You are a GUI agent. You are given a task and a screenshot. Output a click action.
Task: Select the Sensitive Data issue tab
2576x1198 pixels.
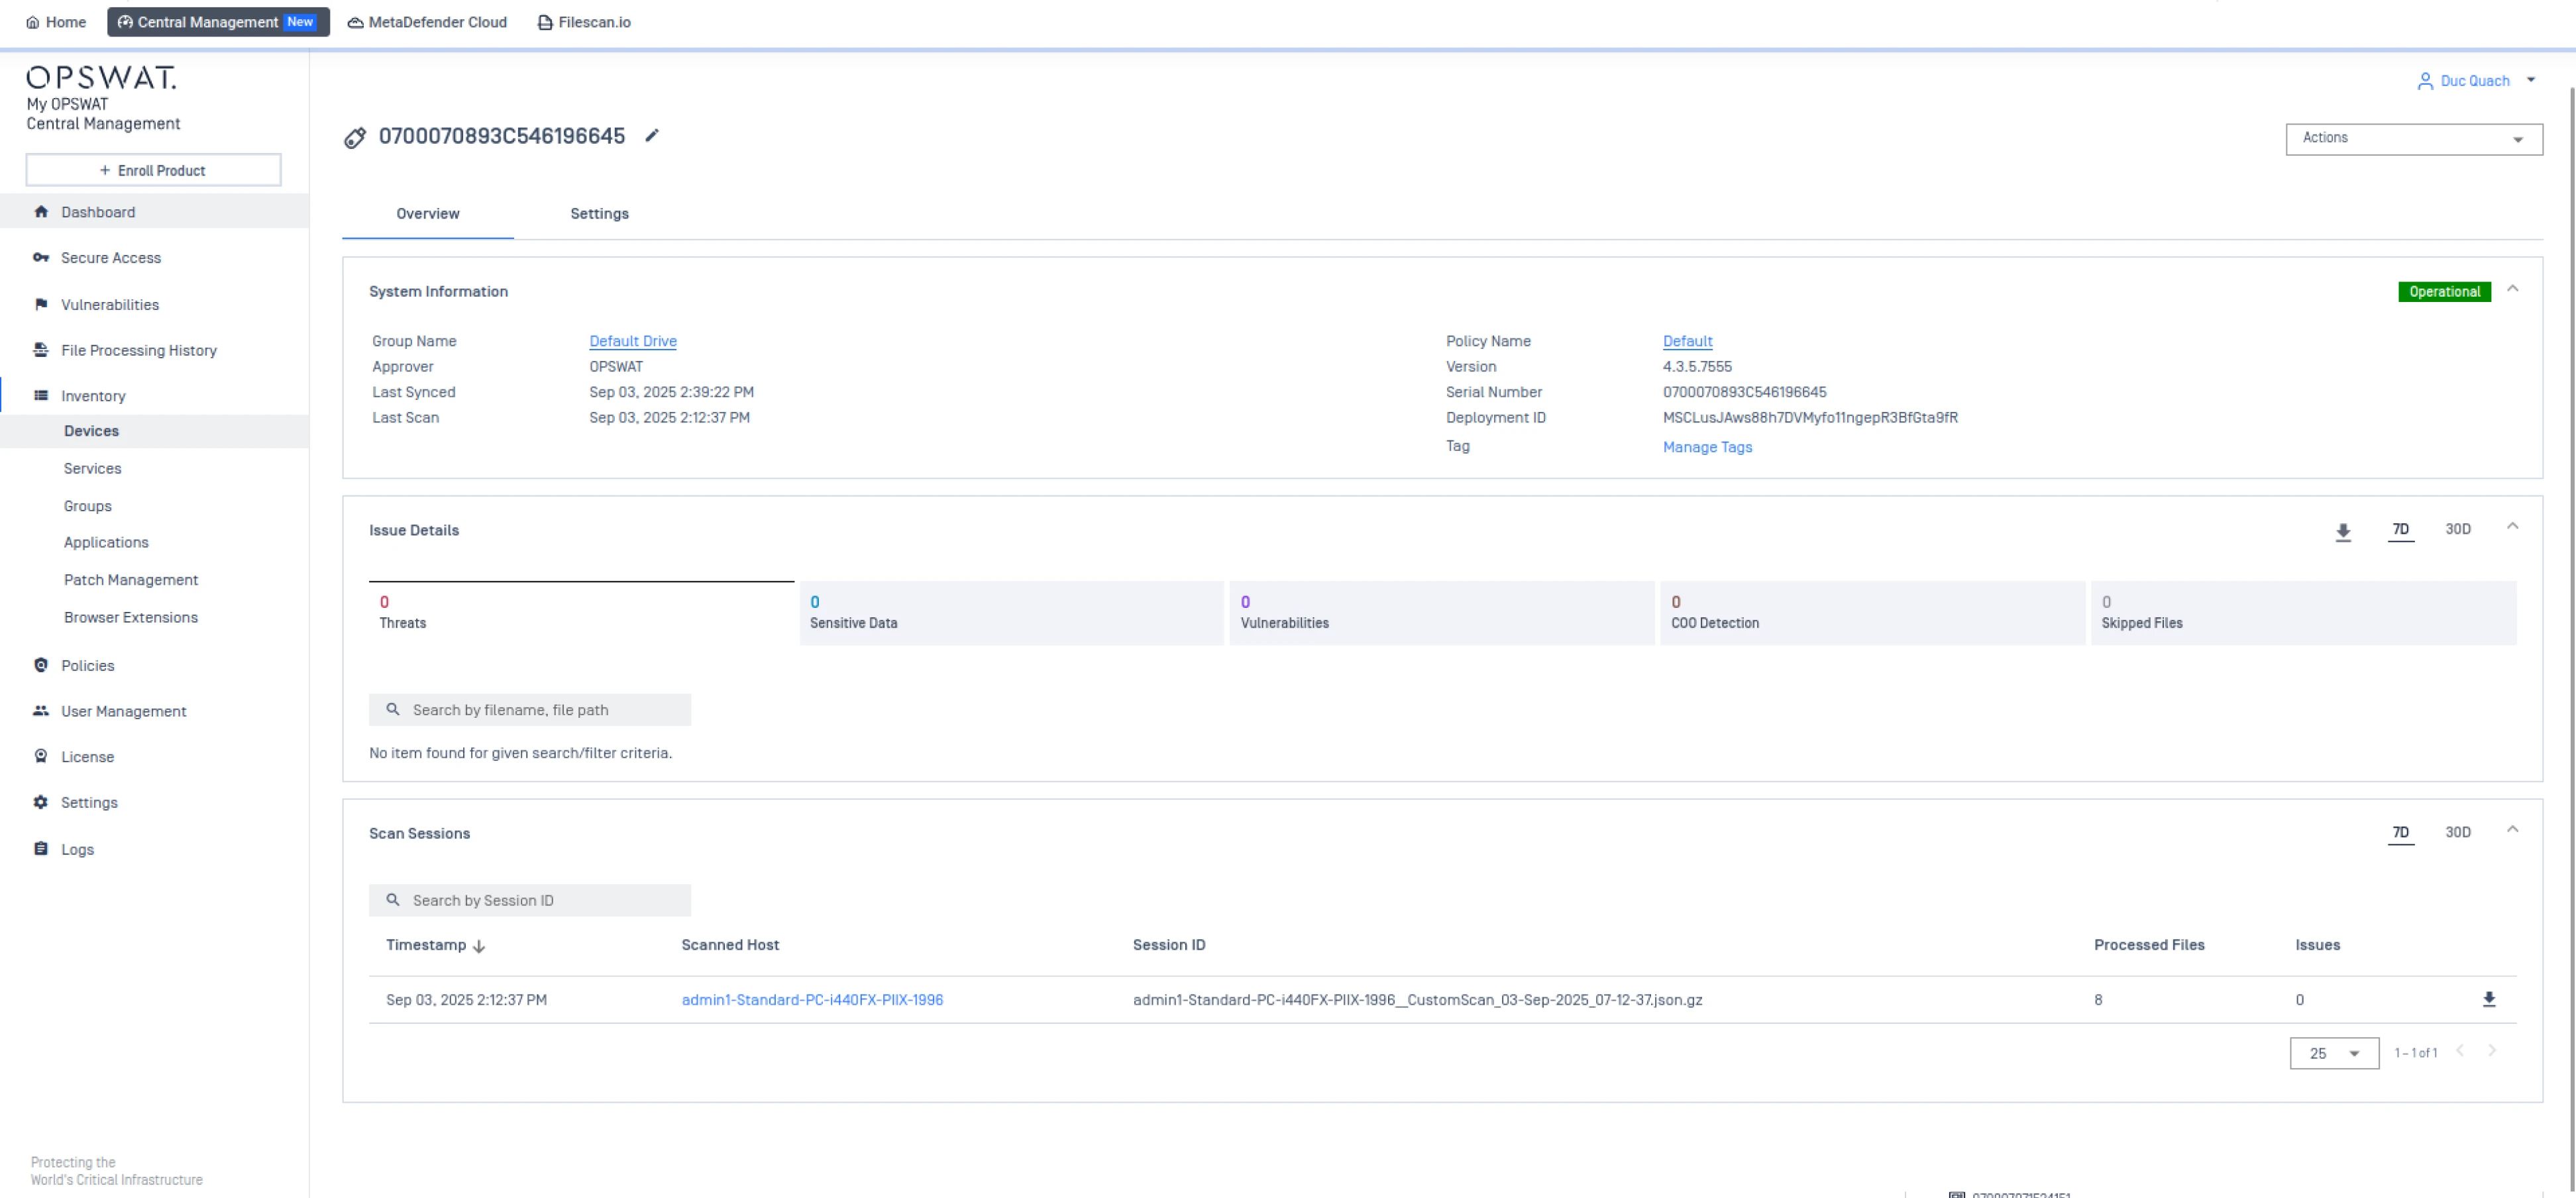(1011, 613)
